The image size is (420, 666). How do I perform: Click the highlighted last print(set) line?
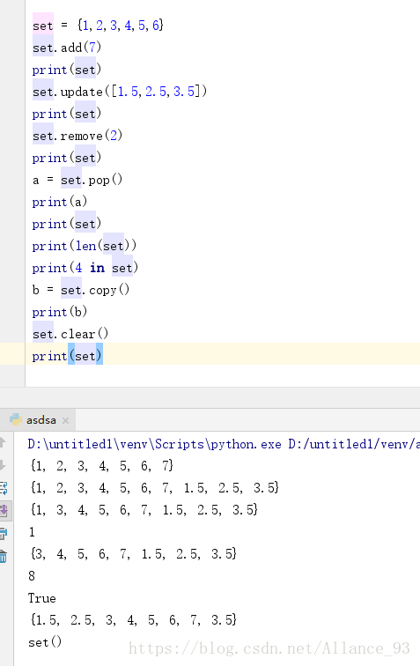coord(67,356)
